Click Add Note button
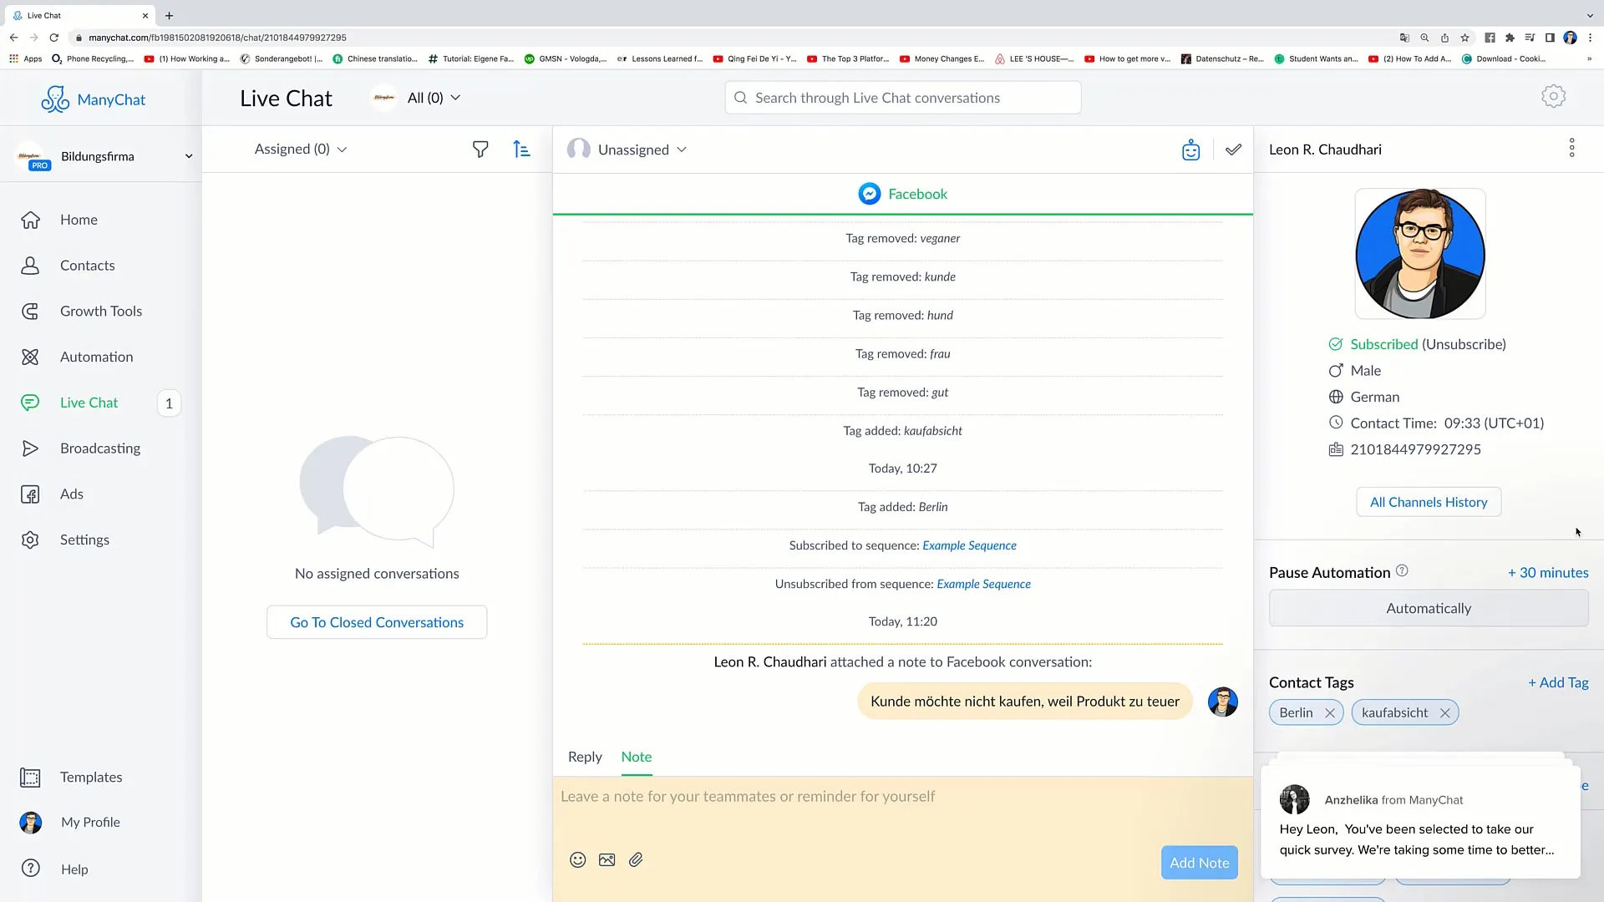 (x=1200, y=863)
